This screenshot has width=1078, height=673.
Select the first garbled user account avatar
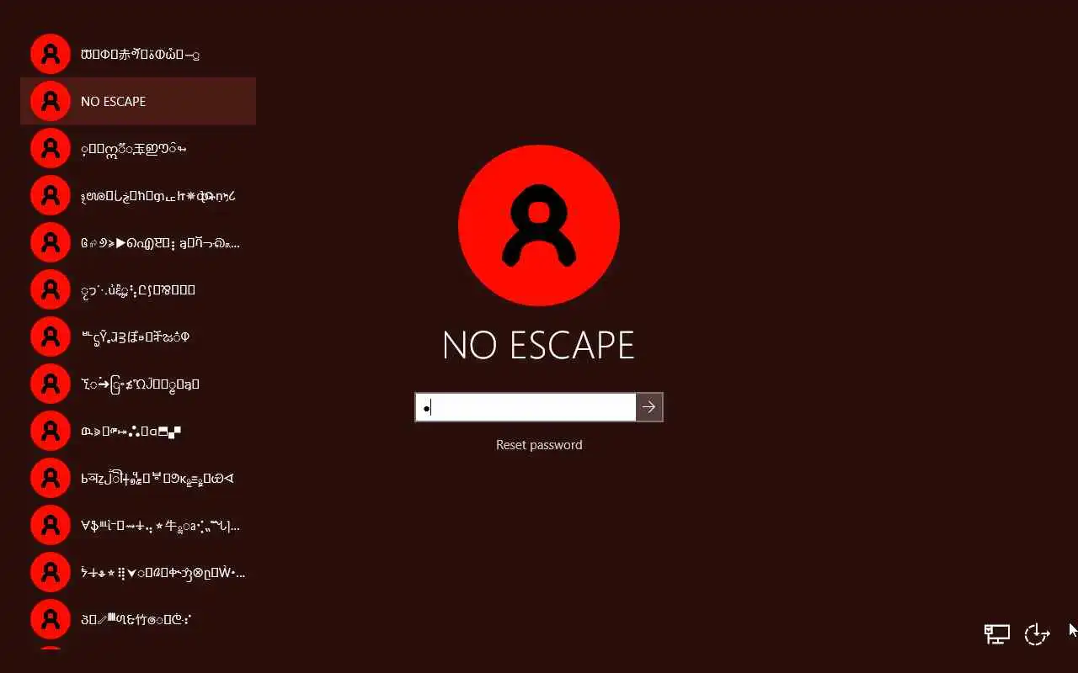pyautogui.click(x=51, y=54)
